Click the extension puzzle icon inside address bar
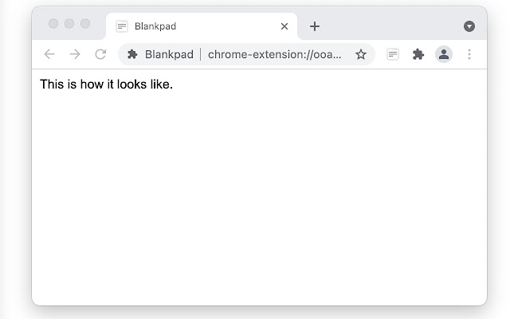510x319 pixels. [x=132, y=54]
